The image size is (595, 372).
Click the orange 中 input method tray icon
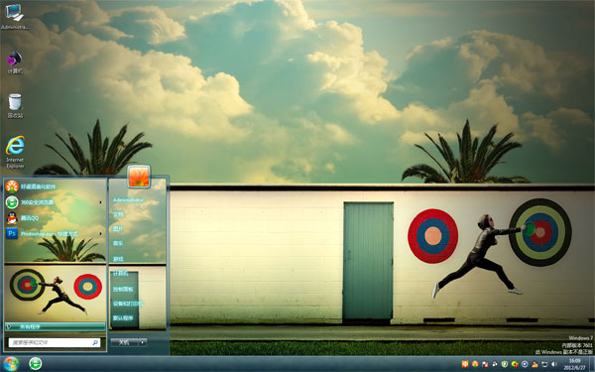pyautogui.click(x=465, y=364)
